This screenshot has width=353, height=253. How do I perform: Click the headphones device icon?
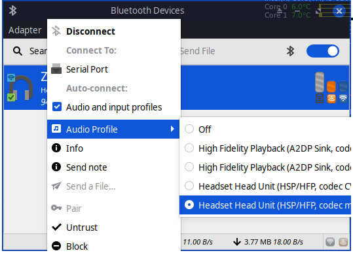pyautogui.click(x=21, y=88)
